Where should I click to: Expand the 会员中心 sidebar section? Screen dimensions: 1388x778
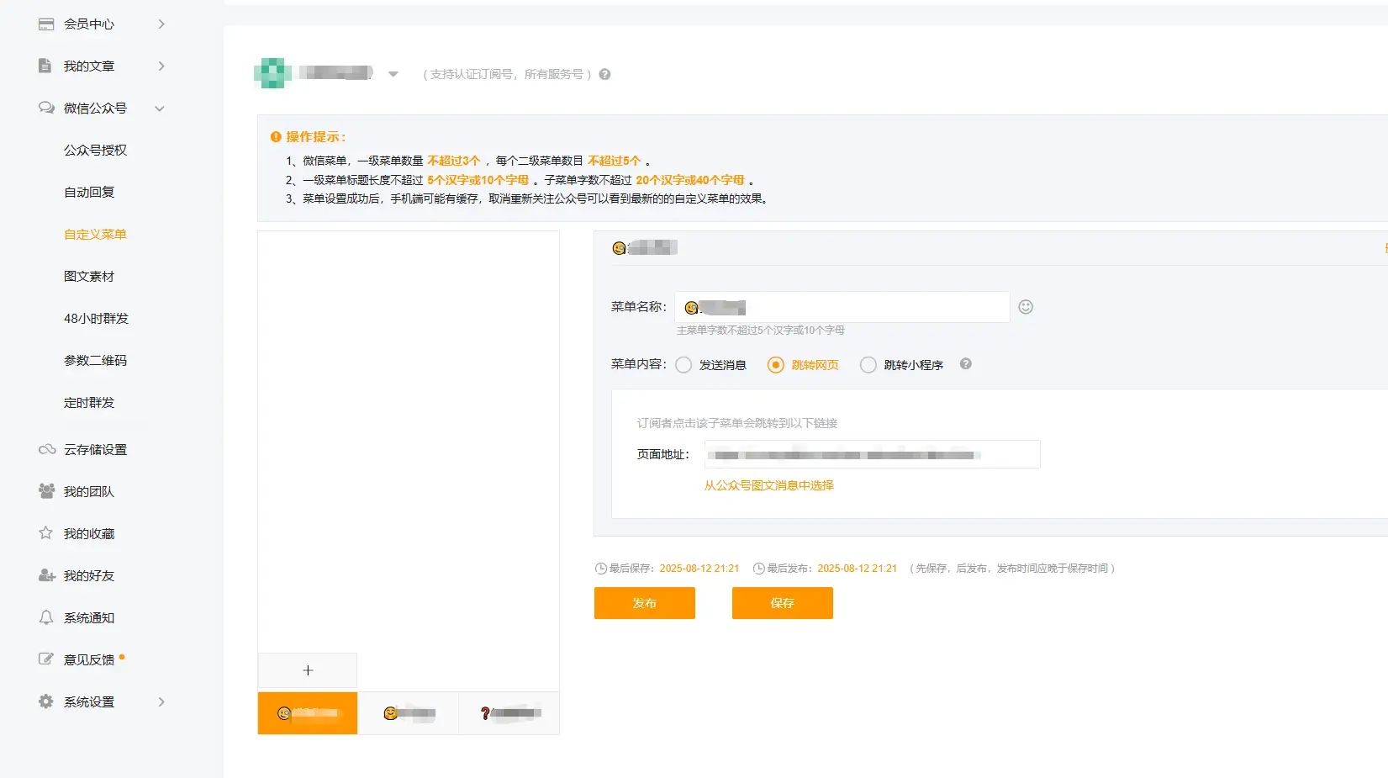coord(161,24)
